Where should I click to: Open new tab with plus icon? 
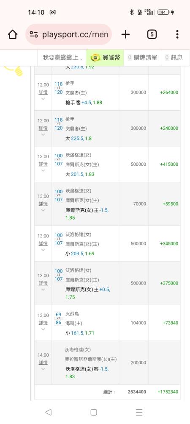(125, 34)
